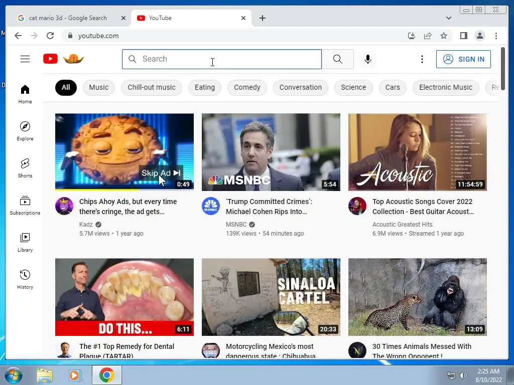Open Library in sidebar
The image size is (514, 385).
pos(25,242)
